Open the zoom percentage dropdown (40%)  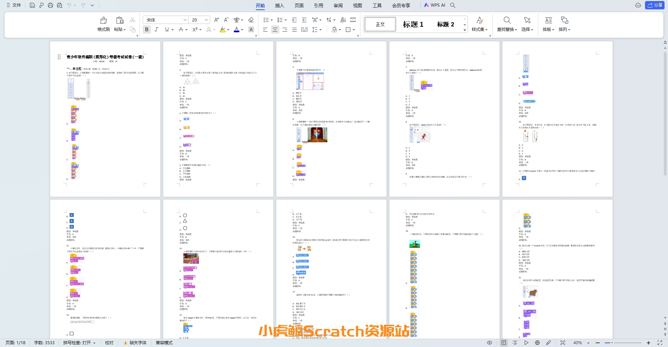(588, 343)
